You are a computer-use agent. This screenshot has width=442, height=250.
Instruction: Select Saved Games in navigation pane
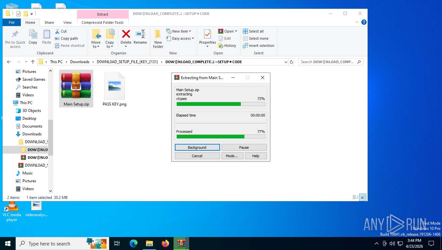34,79
